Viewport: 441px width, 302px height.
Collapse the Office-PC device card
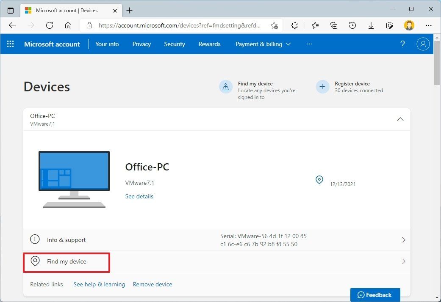[400, 119]
